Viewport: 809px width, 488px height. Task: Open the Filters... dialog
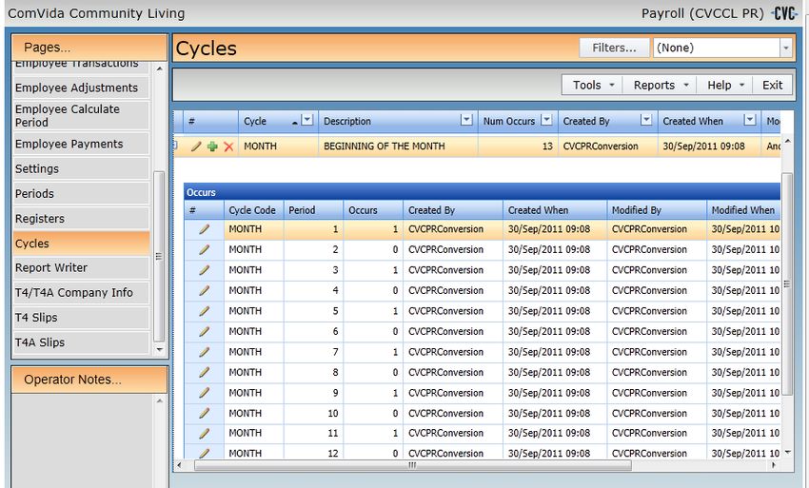pos(614,48)
